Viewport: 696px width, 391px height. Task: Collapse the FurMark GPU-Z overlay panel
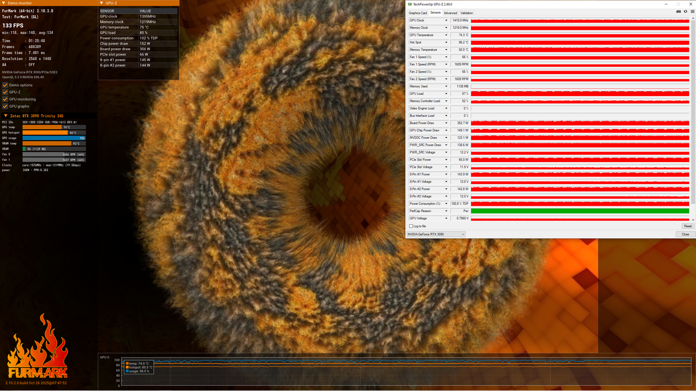[x=102, y=3]
